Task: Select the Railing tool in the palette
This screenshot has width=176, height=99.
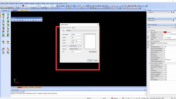Action: point(8,32)
